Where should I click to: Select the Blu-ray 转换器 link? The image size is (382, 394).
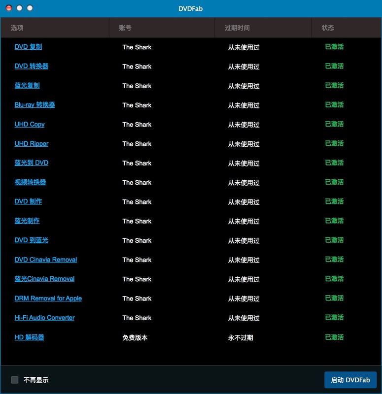tap(35, 105)
